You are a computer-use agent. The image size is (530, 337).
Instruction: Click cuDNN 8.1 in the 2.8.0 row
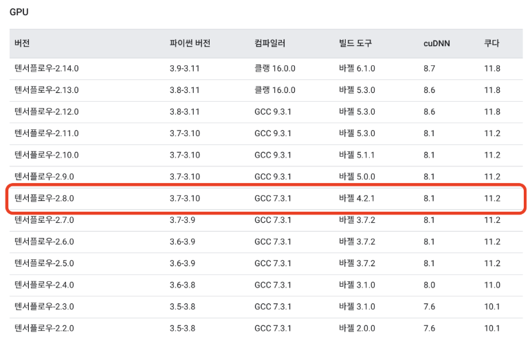[x=429, y=198]
